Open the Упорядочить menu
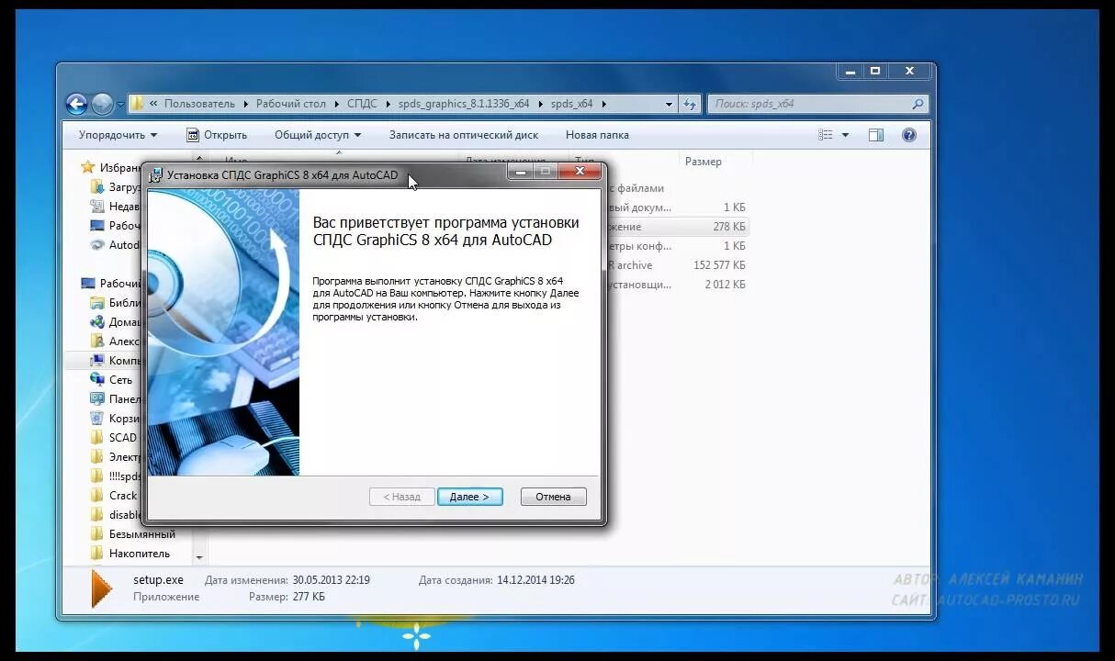1115x661 pixels. 118,135
